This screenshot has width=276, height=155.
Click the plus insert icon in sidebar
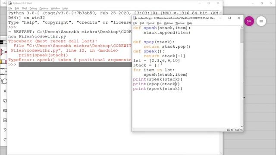click(5, 120)
